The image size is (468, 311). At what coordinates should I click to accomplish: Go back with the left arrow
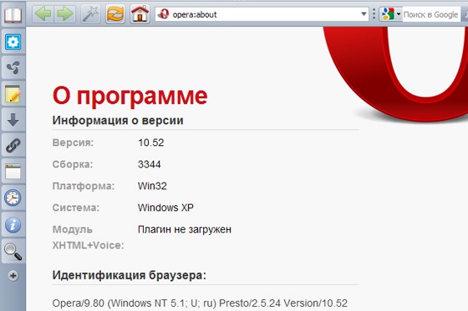[43, 13]
